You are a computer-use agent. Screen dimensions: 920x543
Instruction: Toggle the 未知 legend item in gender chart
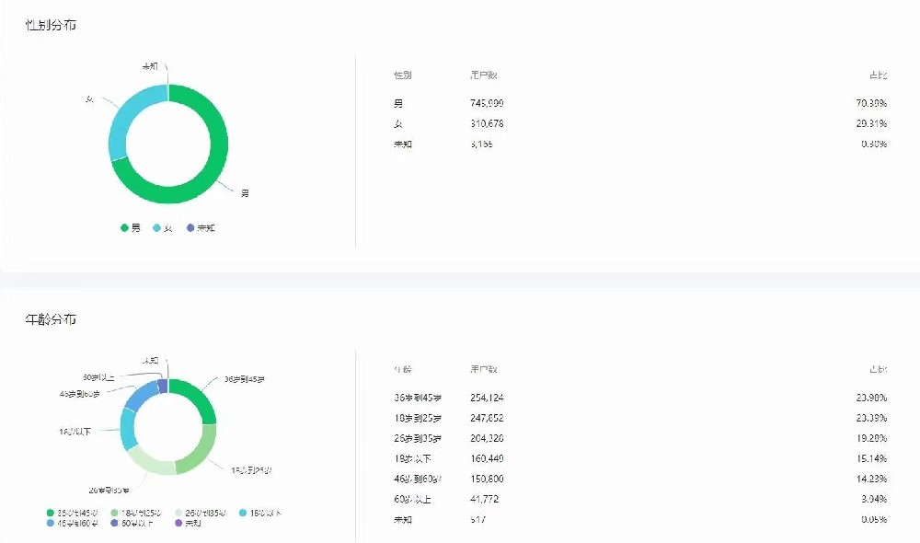[200, 227]
